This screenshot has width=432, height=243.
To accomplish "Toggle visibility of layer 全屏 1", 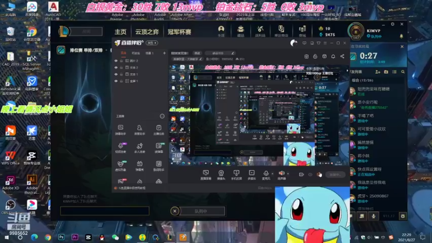I will [x=116, y=81].
